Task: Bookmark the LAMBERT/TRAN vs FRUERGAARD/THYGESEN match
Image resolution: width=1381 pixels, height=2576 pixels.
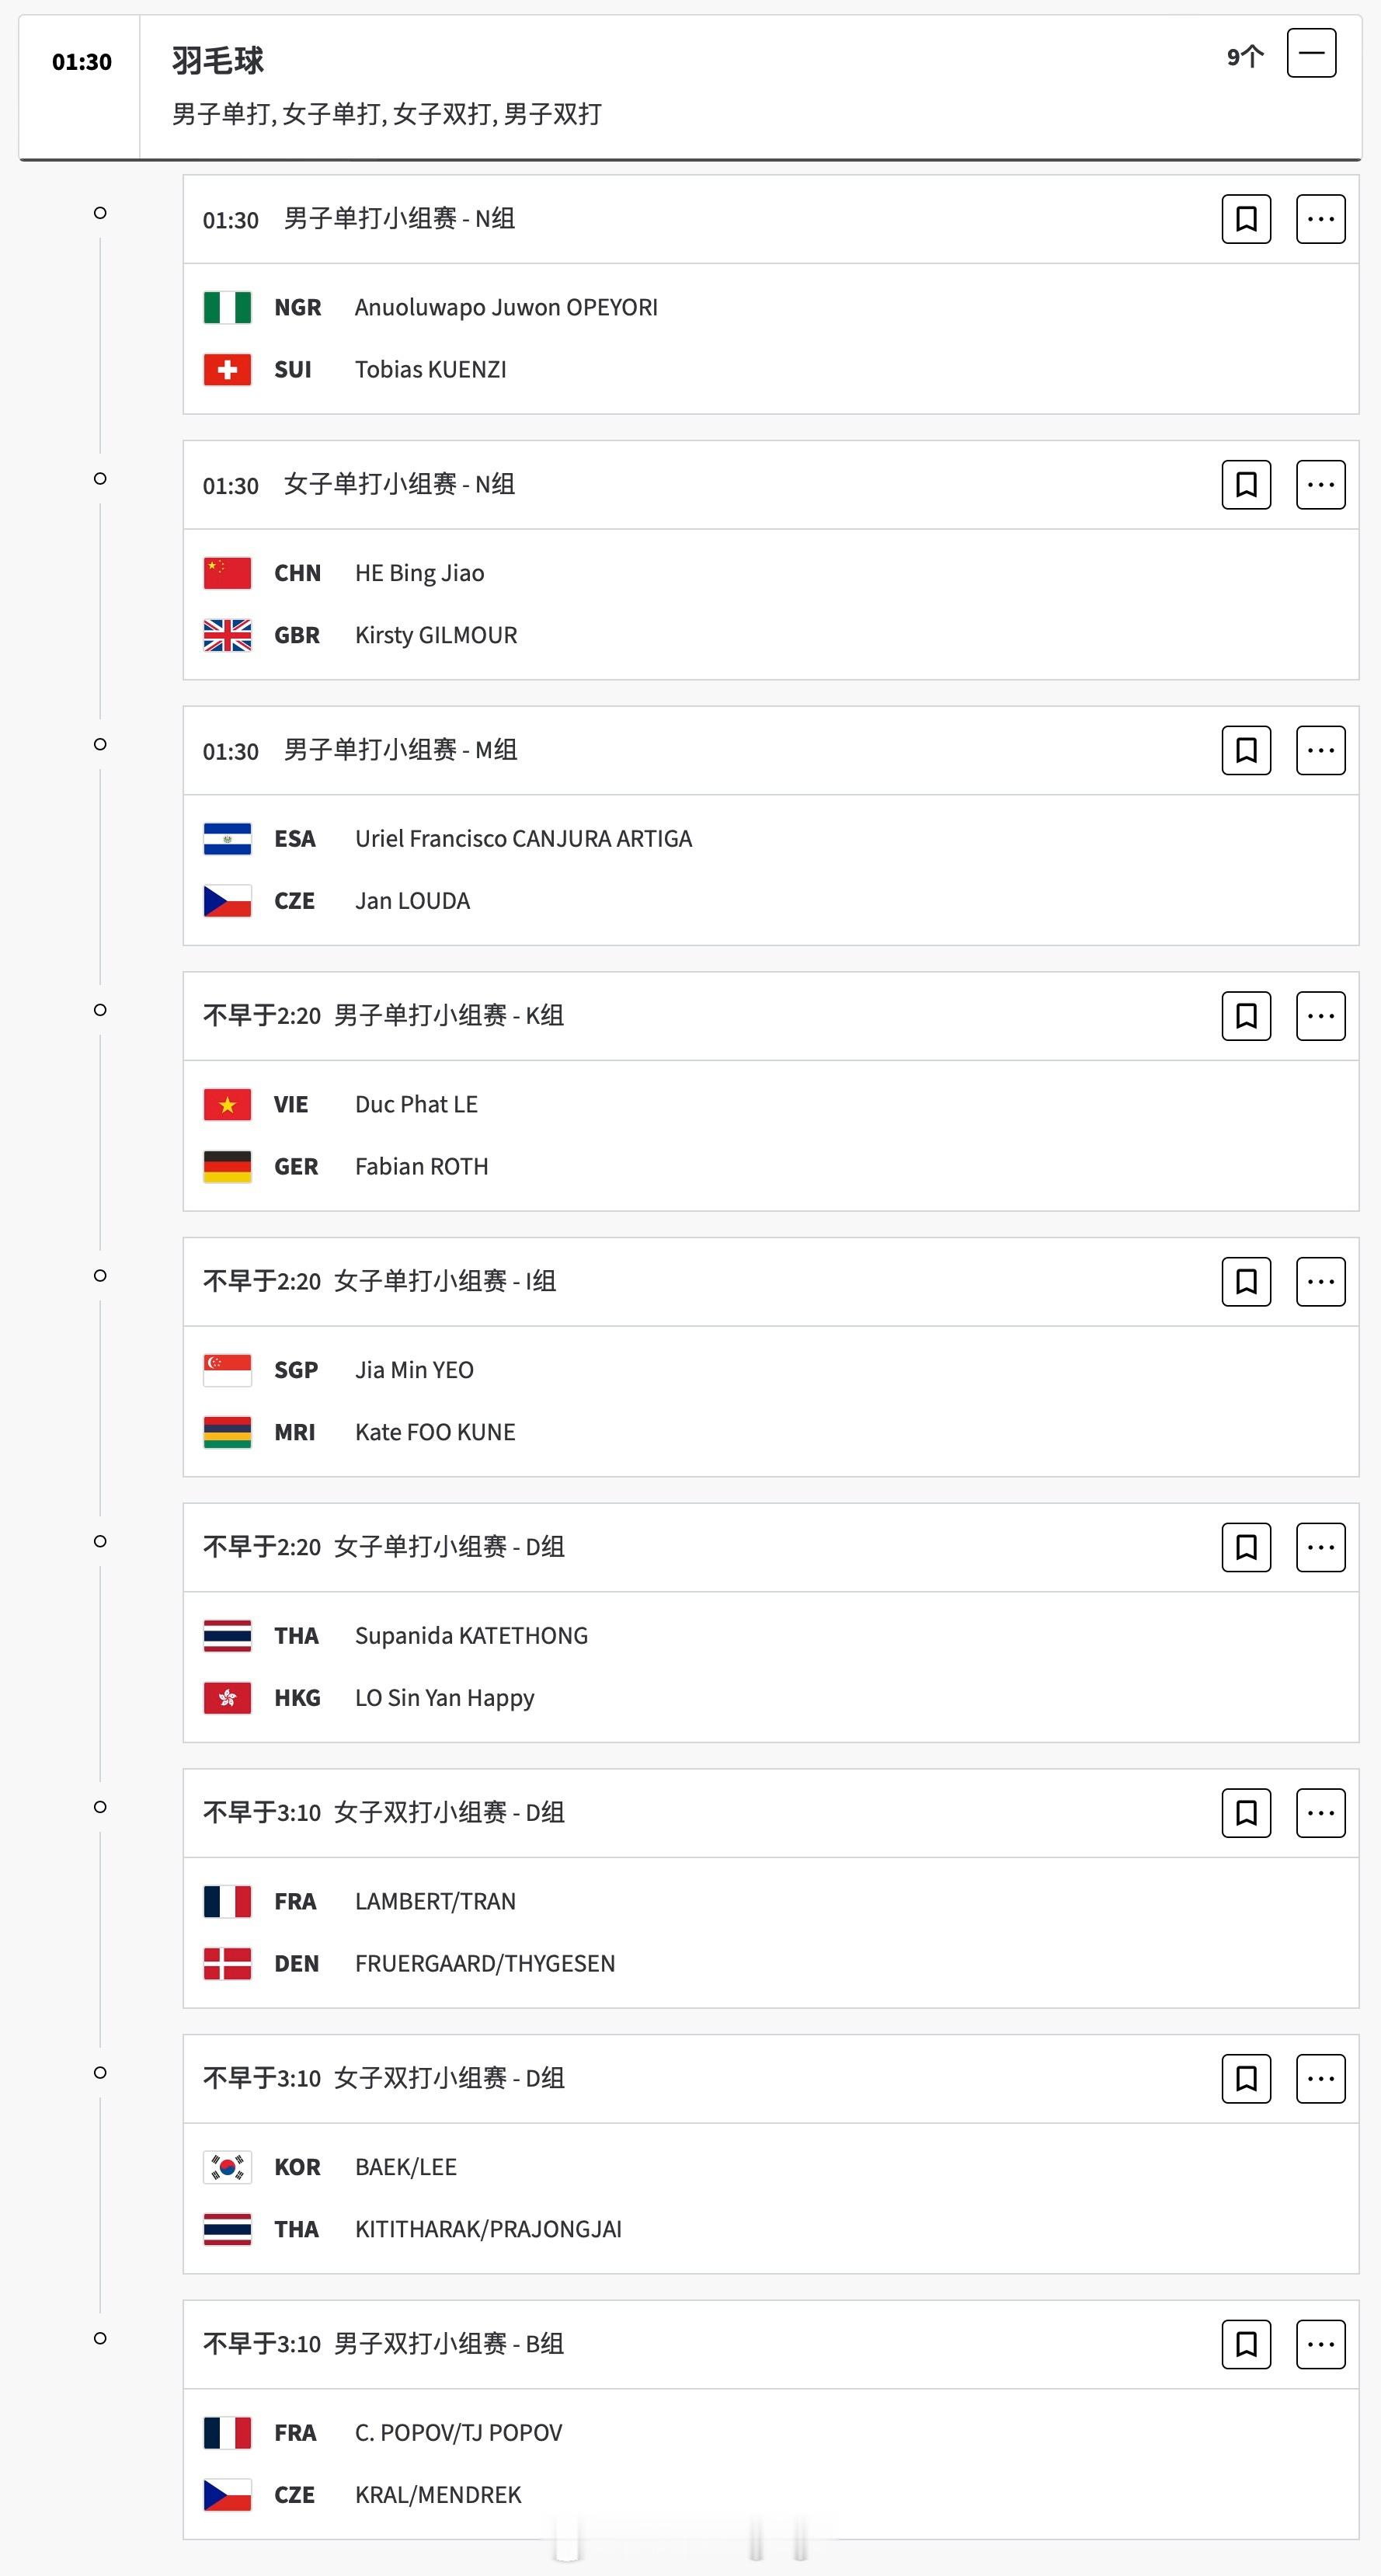Action: (1246, 1813)
